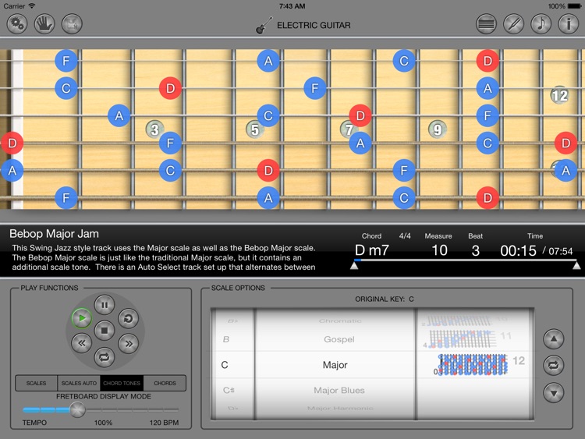Click the Original Key: C label
Image resolution: width=585 pixels, height=439 pixels.
[385, 299]
